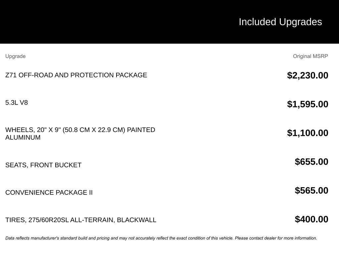Click the $1,100.00 price
Viewport: 339px width, 254px height.
(308, 133)
